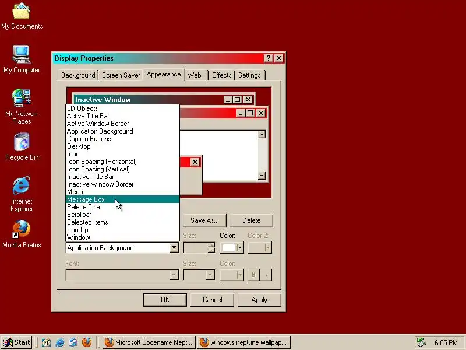Switch to the Screen Saver tab
466x350 pixels.
(121, 75)
